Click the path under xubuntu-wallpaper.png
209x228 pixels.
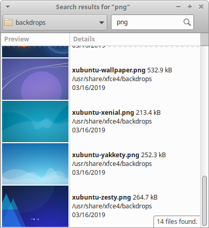(x=112, y=79)
